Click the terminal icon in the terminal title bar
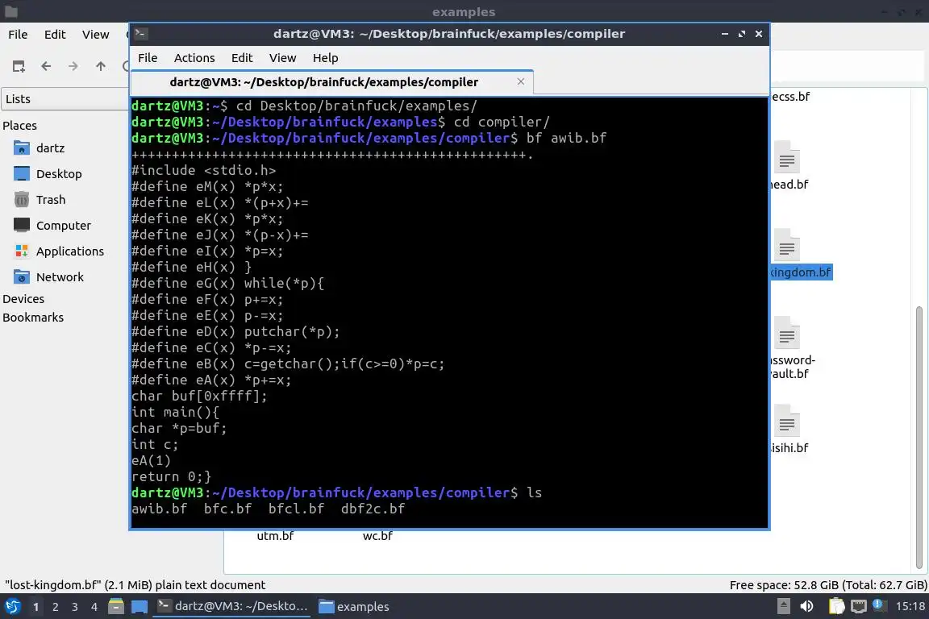 [141, 34]
